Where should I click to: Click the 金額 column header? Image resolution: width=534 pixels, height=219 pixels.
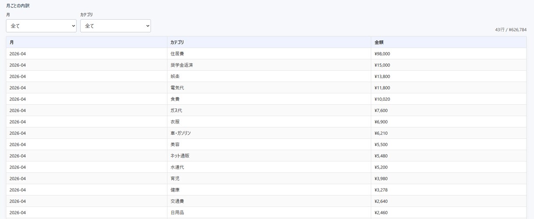coord(449,42)
